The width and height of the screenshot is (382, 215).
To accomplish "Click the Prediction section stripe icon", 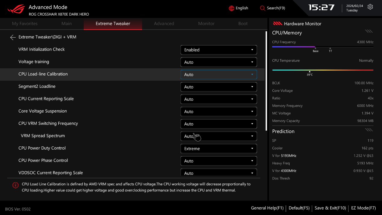I will click(x=369, y=130).
